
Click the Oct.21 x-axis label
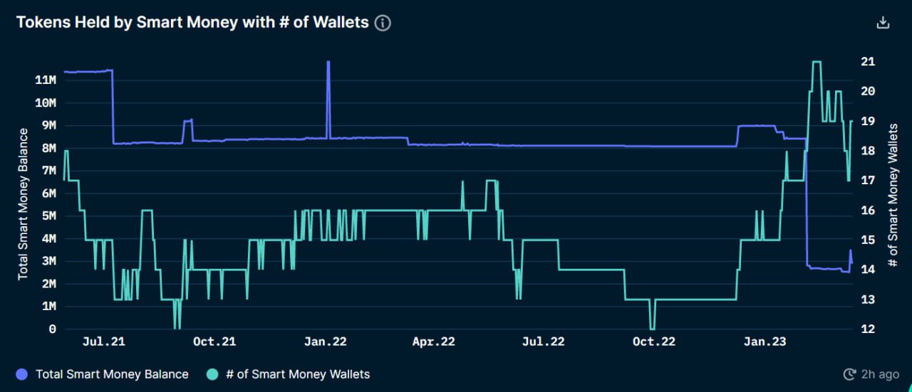pyautogui.click(x=214, y=342)
